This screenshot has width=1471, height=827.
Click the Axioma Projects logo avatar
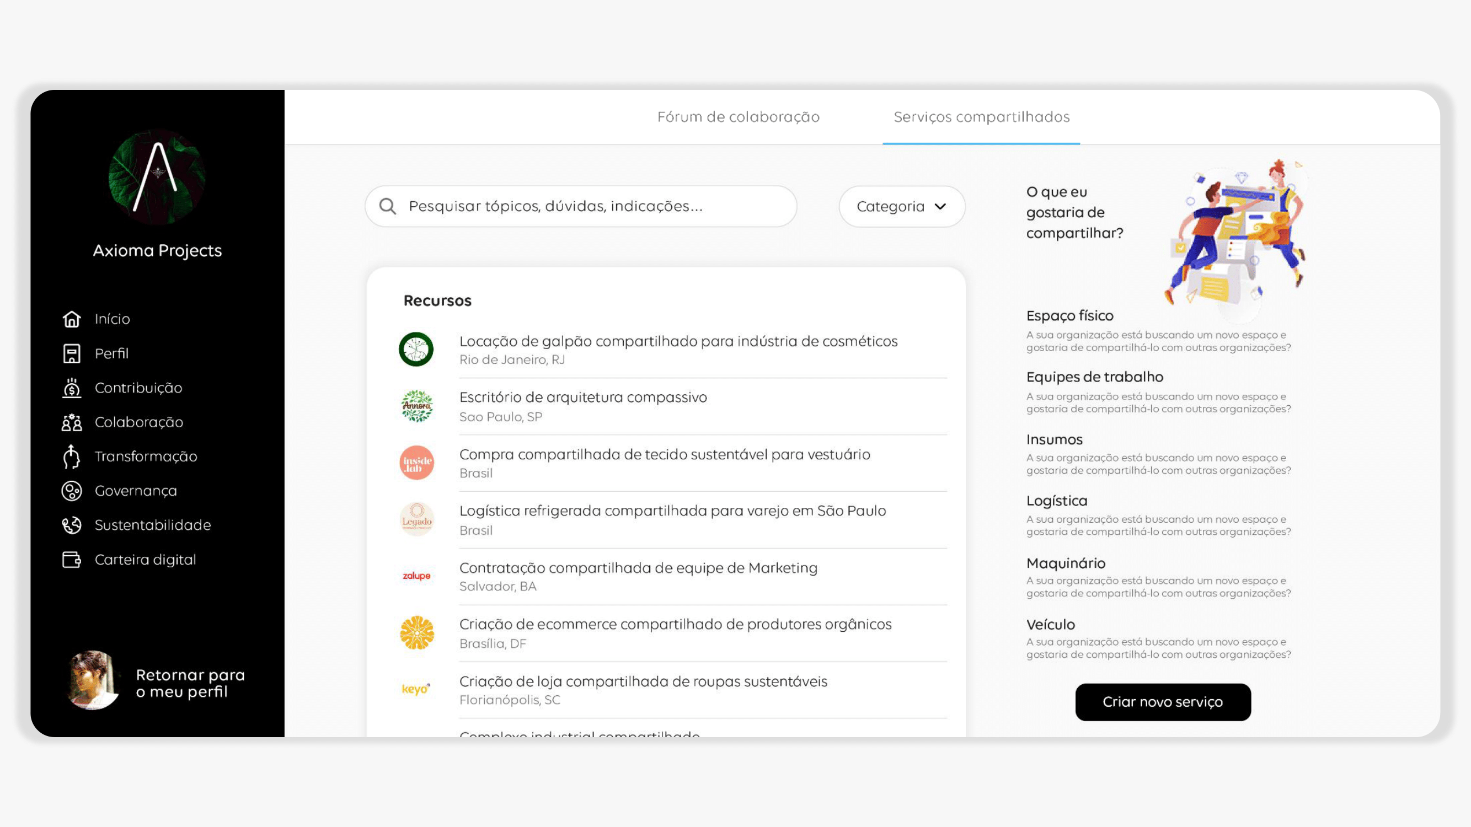pyautogui.click(x=157, y=177)
